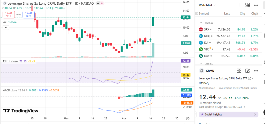
Task: Click the blue BUY 12.44 button
Action: pos(29,14)
